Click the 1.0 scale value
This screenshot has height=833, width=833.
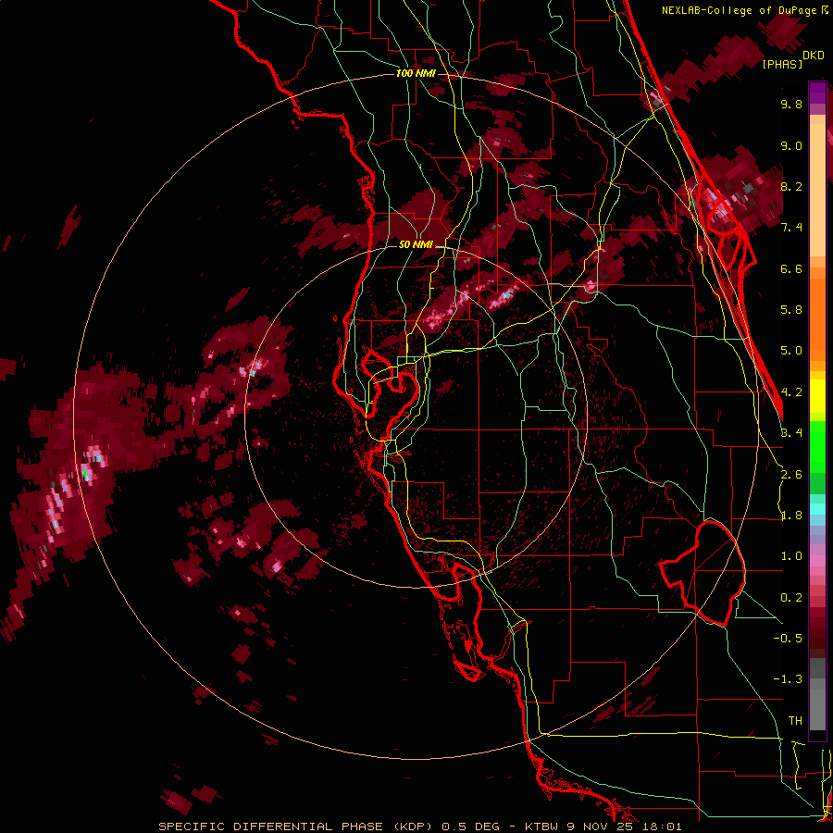791,556
